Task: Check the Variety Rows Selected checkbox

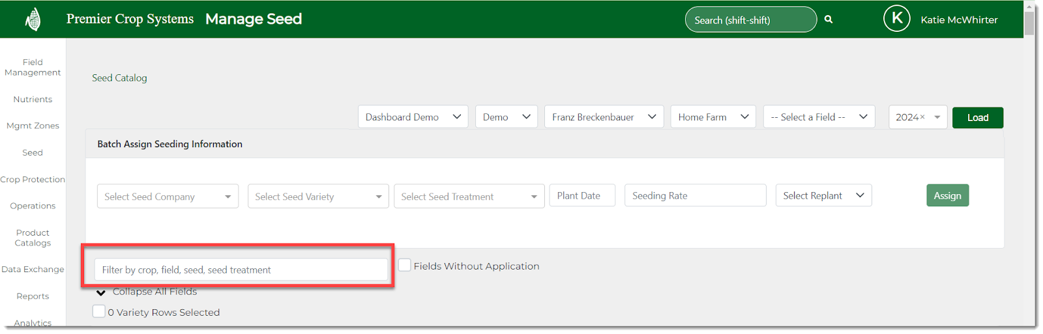Action: (99, 311)
